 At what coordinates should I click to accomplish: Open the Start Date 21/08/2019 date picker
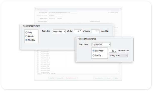(x=109, y=44)
